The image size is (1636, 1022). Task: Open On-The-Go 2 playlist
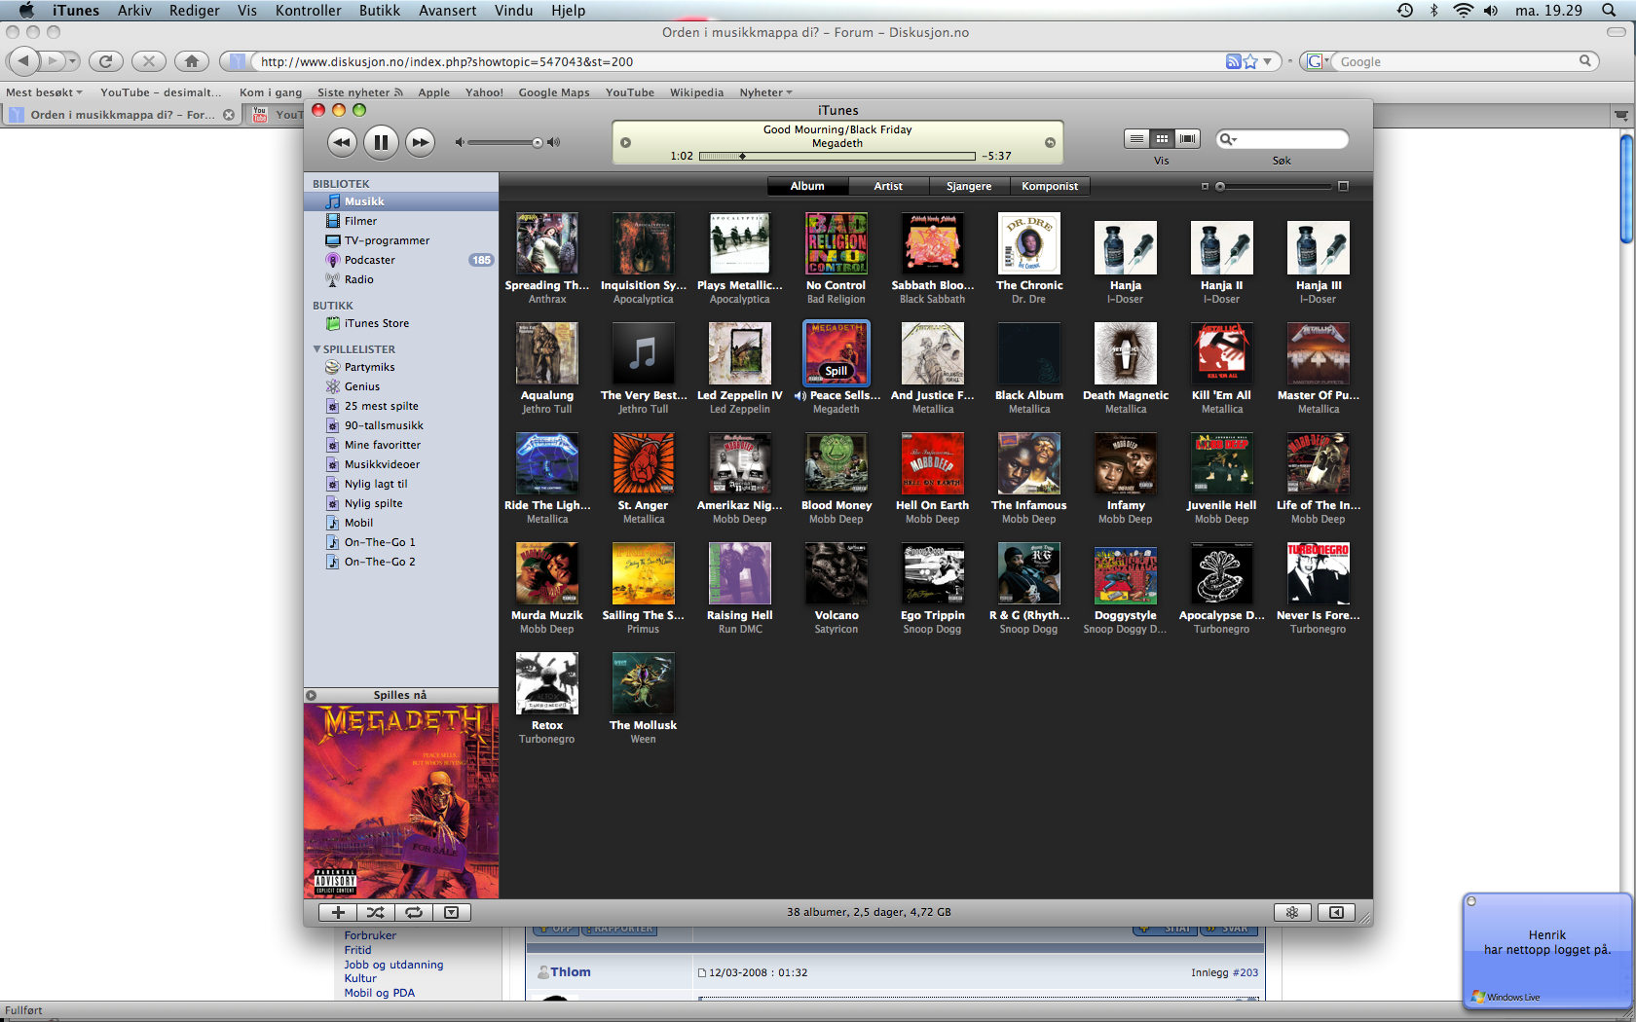(x=401, y=562)
